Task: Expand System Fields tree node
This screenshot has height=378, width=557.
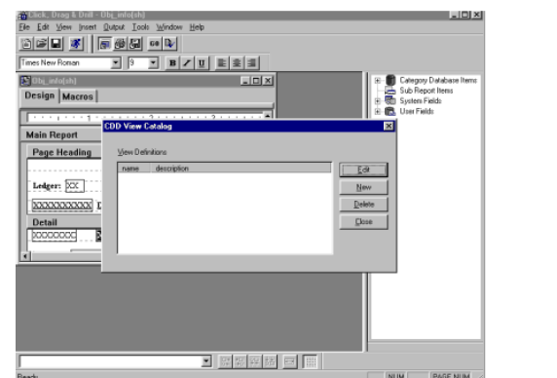Action: click(x=378, y=101)
